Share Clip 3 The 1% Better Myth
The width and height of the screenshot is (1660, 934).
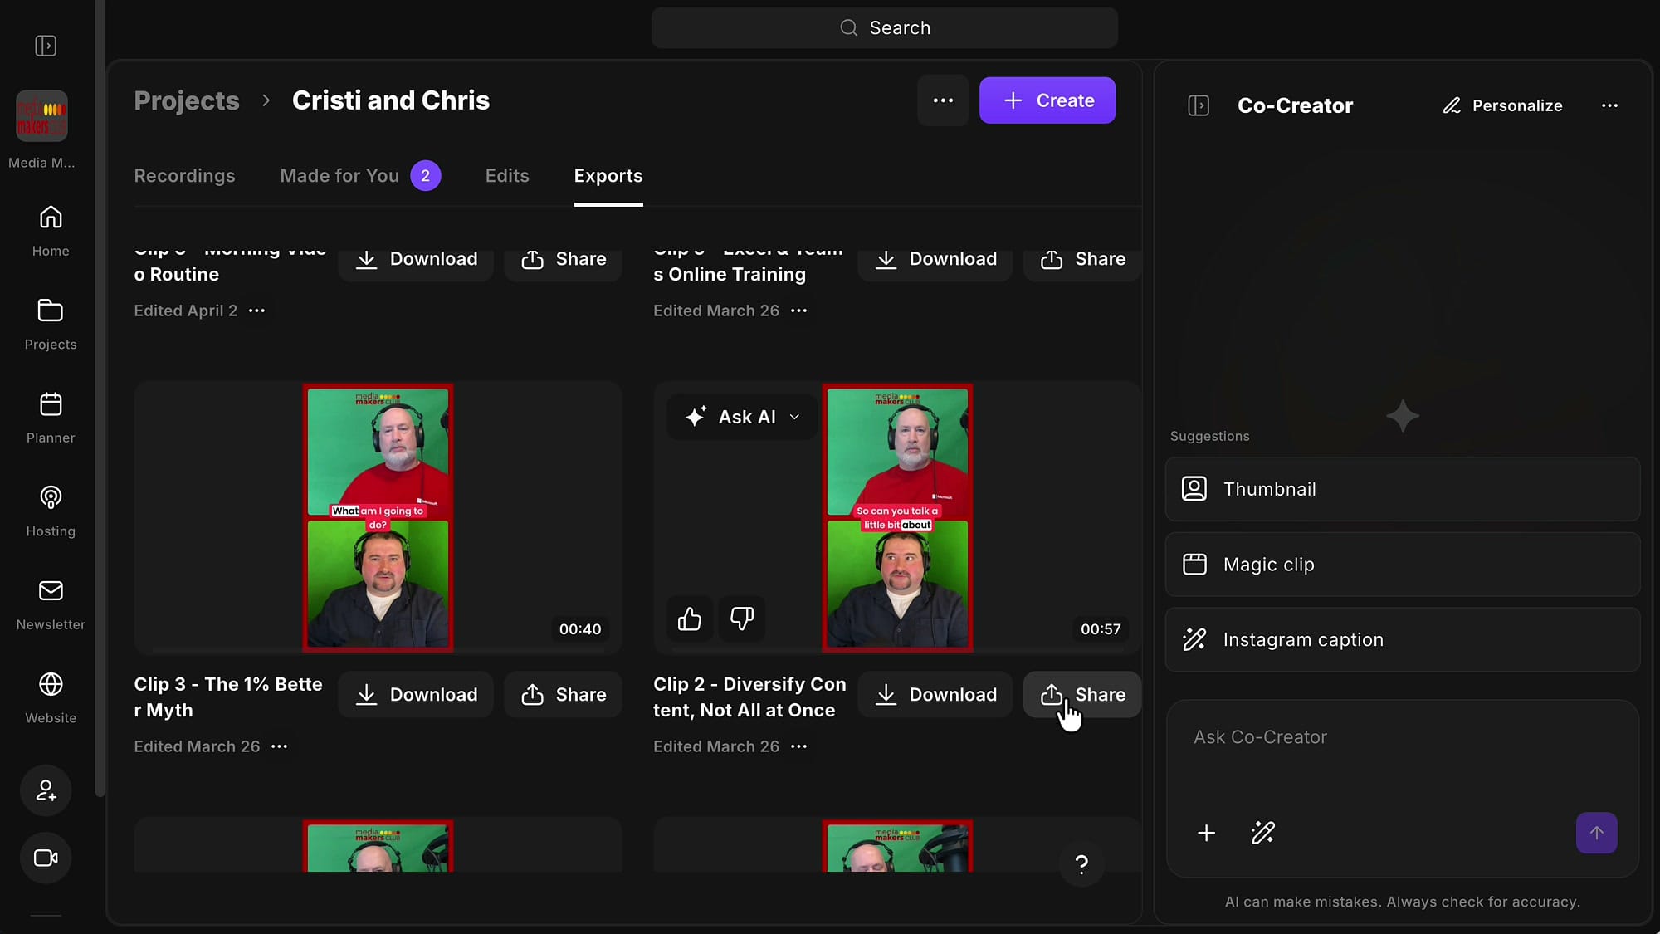pos(564,694)
